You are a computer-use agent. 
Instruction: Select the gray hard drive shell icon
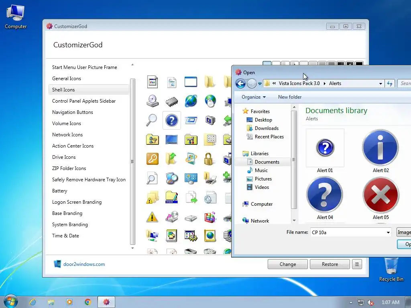click(x=191, y=218)
